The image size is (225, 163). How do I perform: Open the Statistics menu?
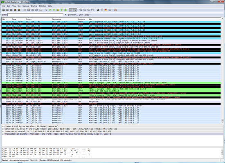click(43, 6)
